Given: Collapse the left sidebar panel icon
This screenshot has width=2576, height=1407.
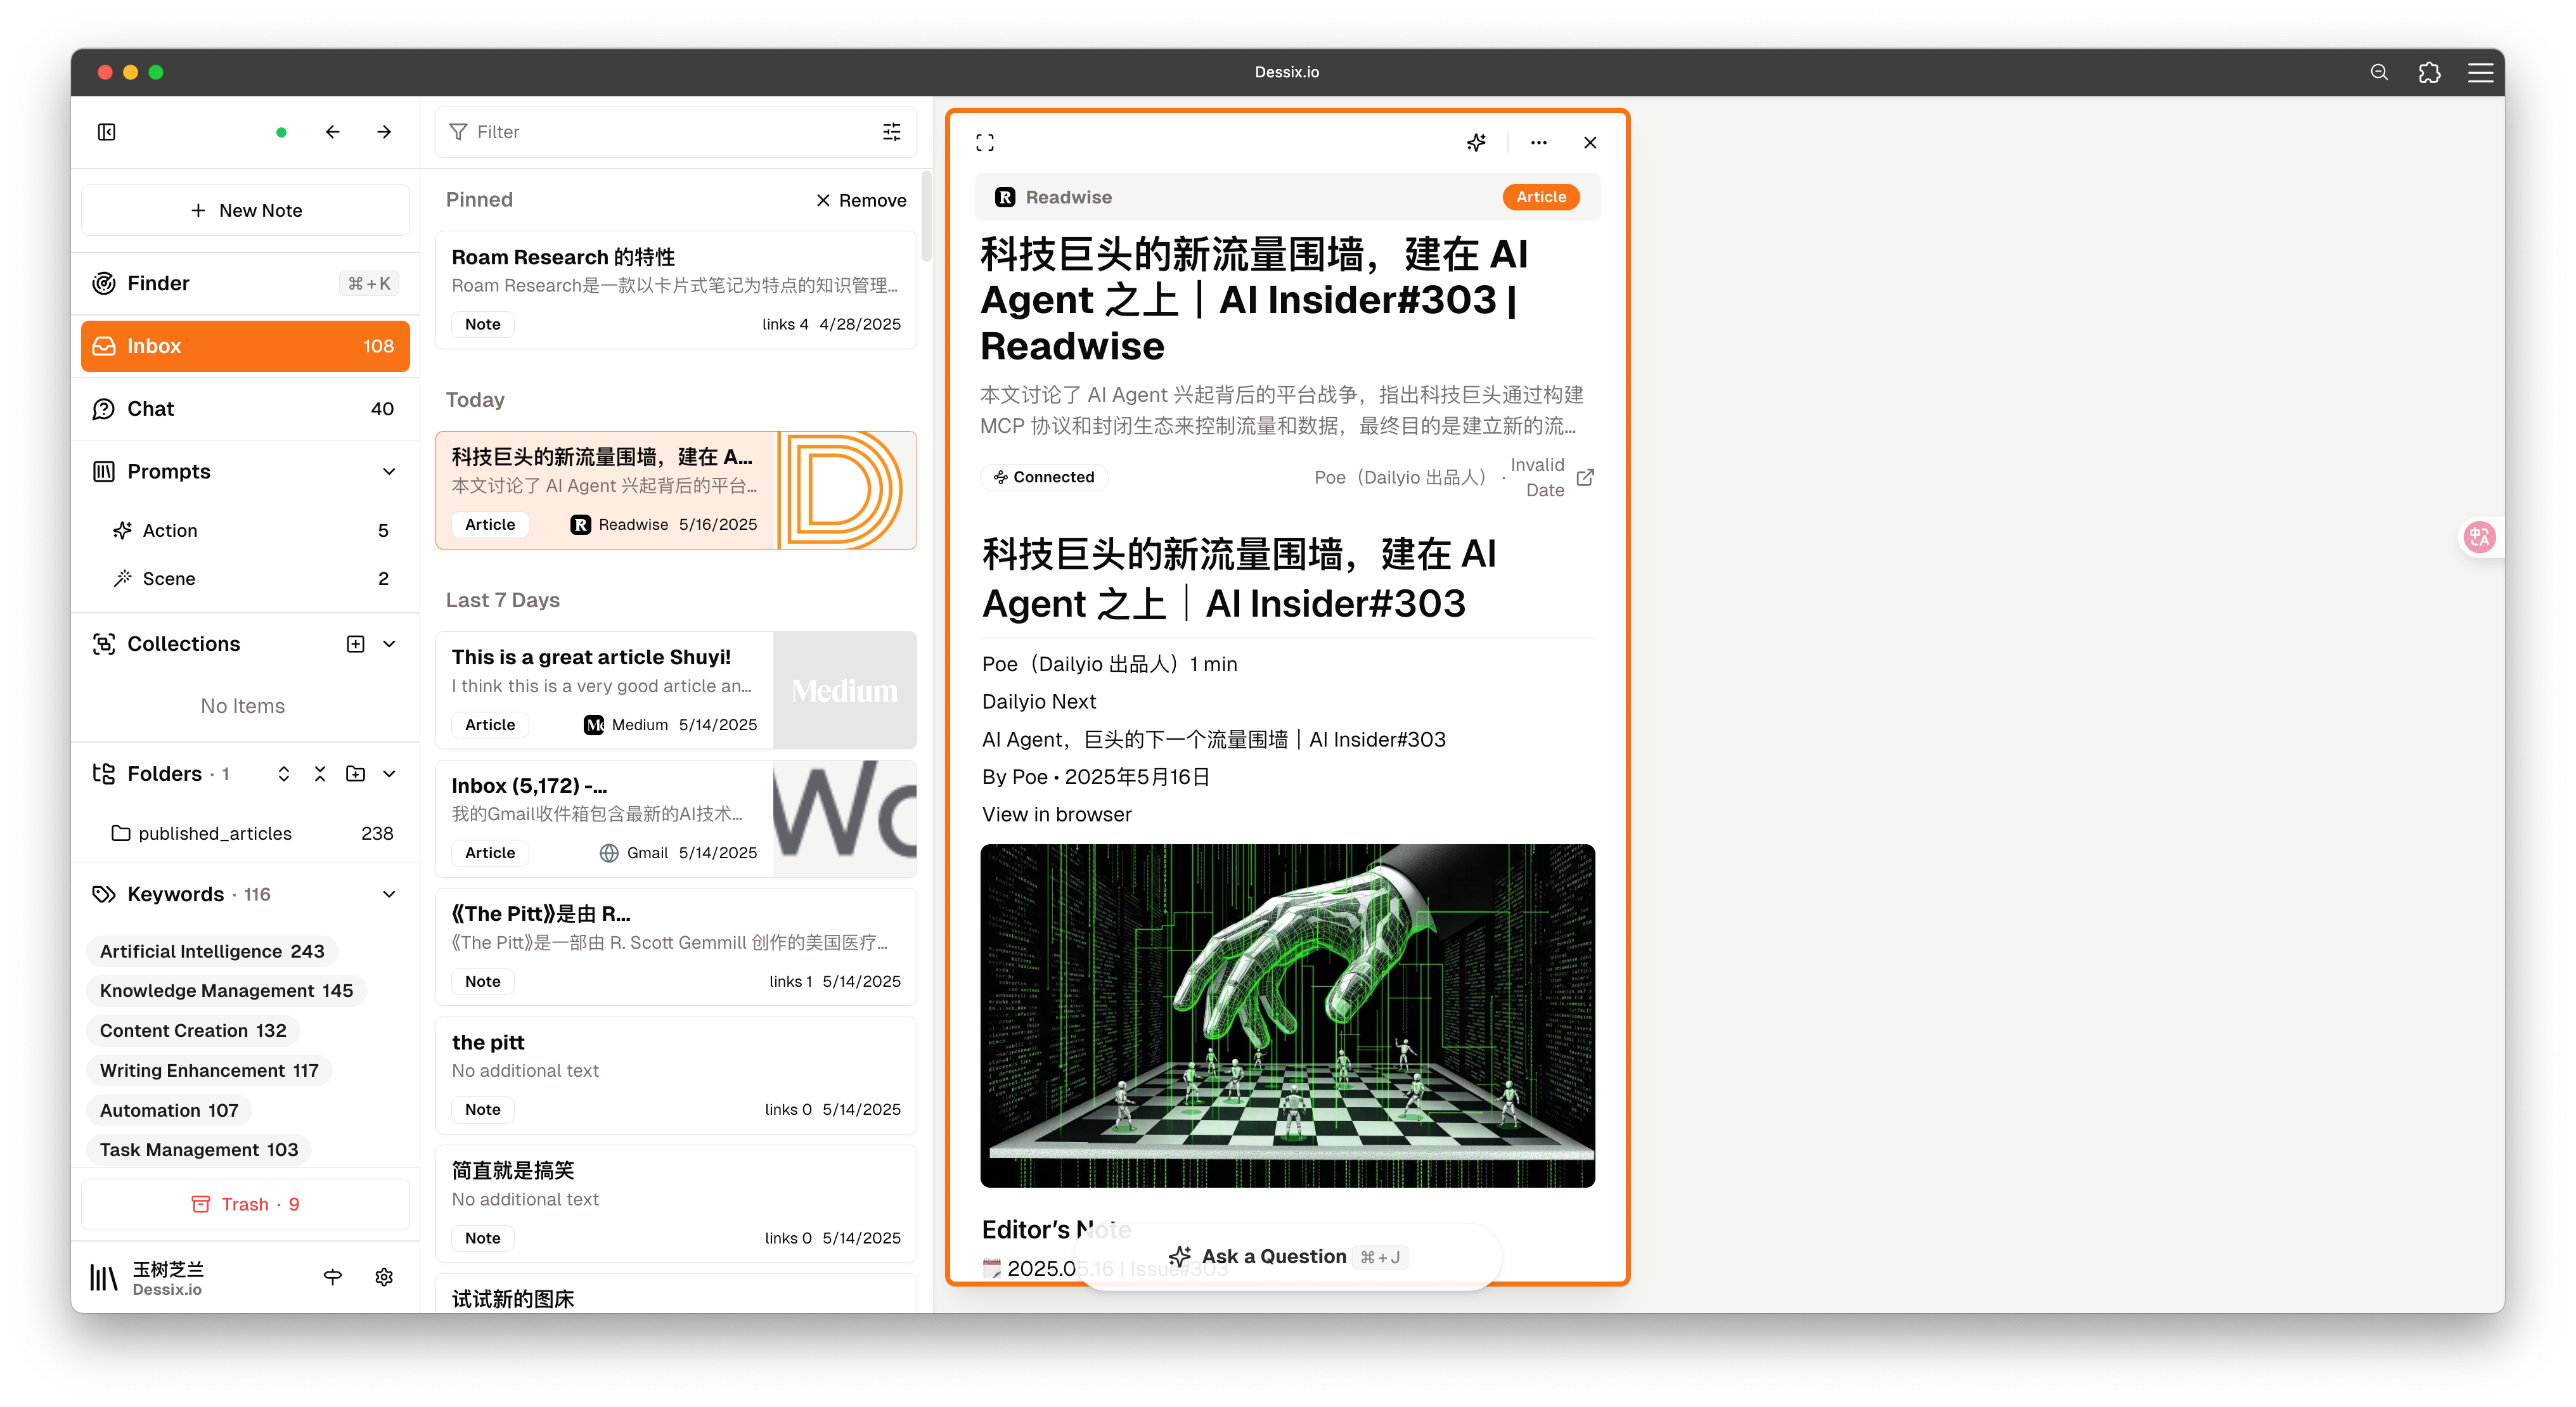Looking at the screenshot, I should pos(107,132).
